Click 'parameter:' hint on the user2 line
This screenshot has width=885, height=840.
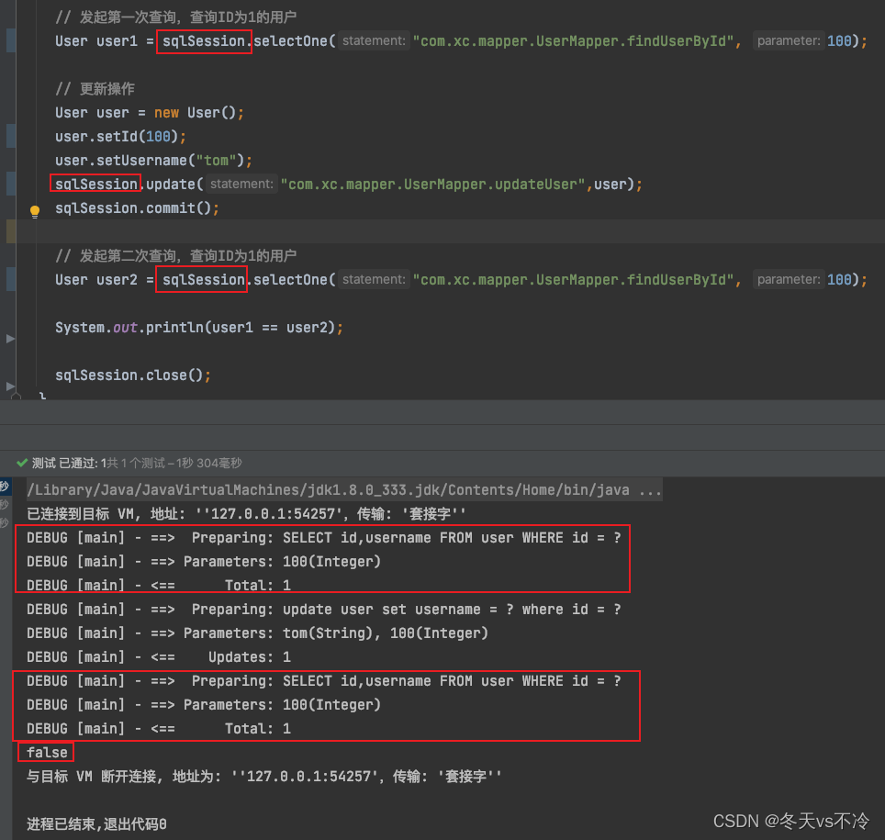point(789,279)
